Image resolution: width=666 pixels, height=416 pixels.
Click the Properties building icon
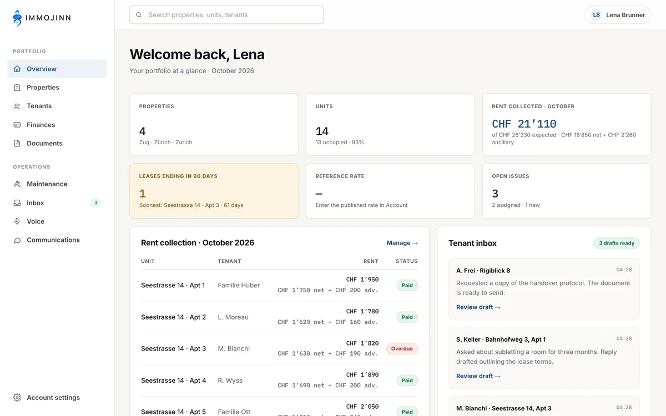(x=17, y=88)
